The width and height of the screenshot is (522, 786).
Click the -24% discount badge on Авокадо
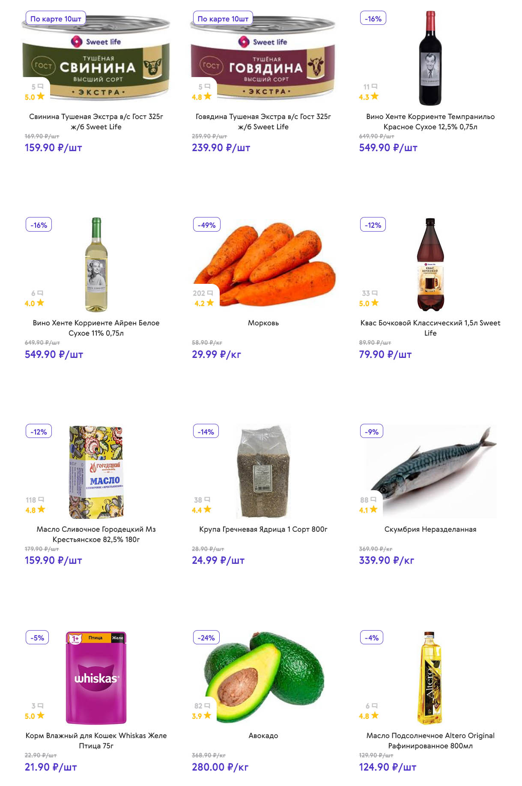coord(206,637)
